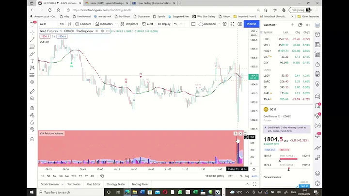This screenshot has height=196, width=349.
Task: Toggle percent scale on price axis
Action: (x=241, y=176)
